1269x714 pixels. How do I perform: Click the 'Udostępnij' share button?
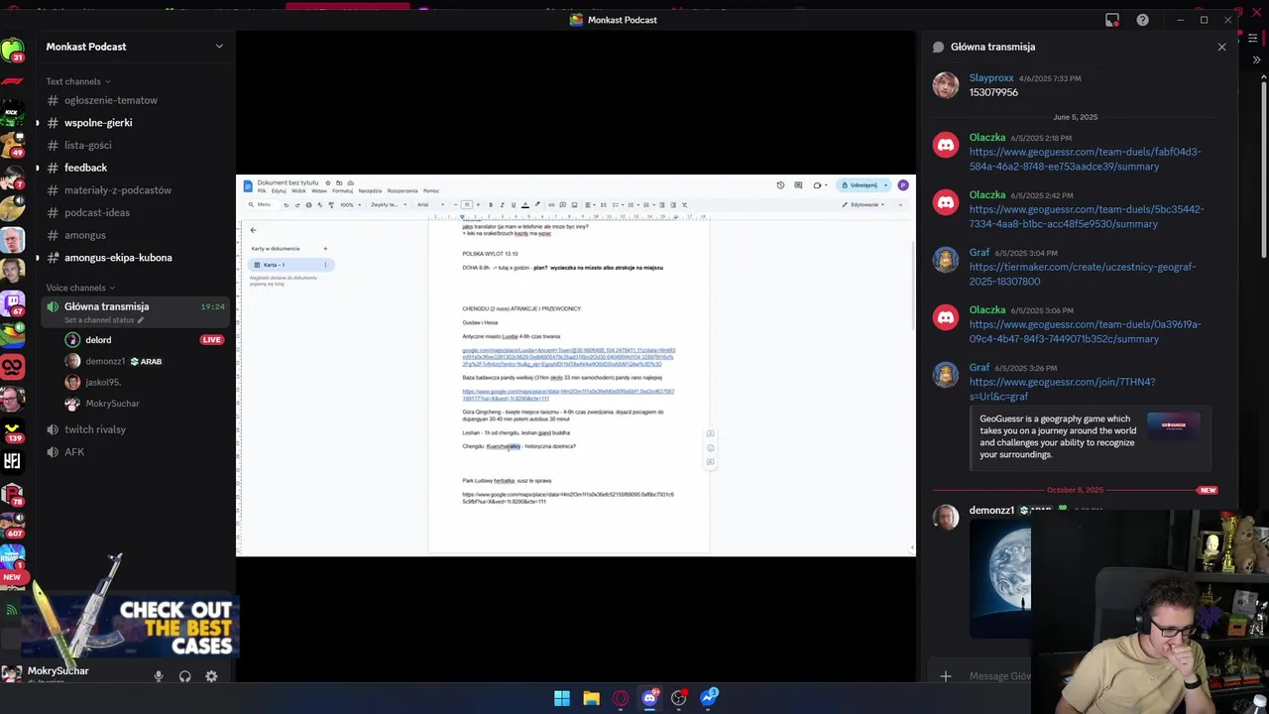tap(859, 185)
